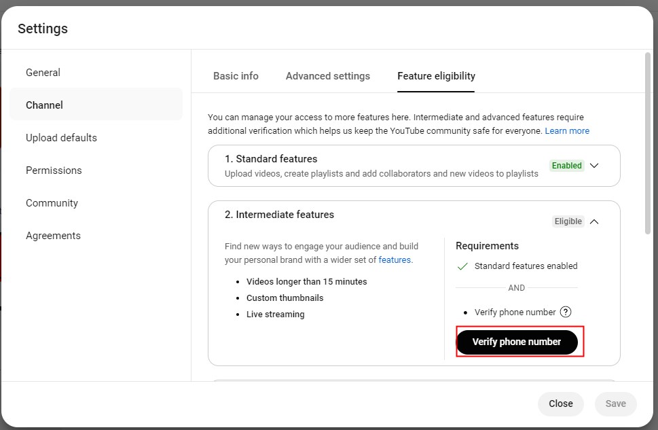Expand the Standard features section chevron

pos(594,166)
